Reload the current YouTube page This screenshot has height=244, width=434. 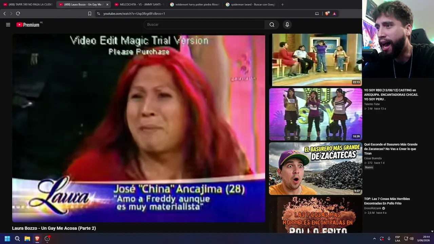(x=18, y=14)
